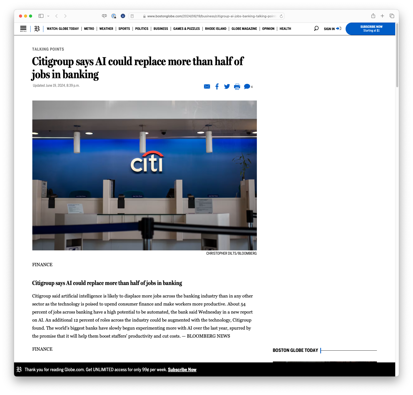This screenshot has width=413, height=395.
Task: Select the BUSINESS section in the nav
Action: click(161, 29)
